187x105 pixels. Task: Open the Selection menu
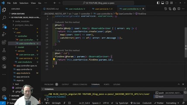pos(24,3)
